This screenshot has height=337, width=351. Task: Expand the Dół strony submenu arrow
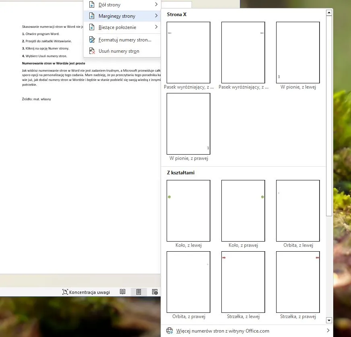tap(156, 5)
